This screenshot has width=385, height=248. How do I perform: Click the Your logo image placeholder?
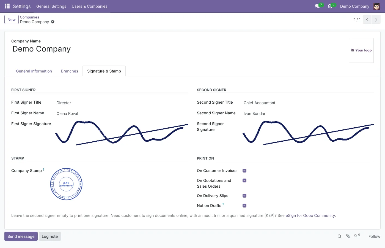[x=361, y=50]
